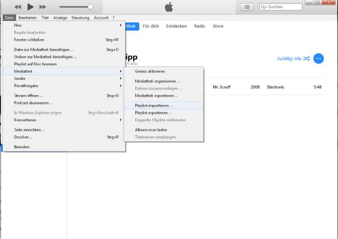338x239 pixels.
Task: Click the Suchen search field
Action: [x=280, y=7]
